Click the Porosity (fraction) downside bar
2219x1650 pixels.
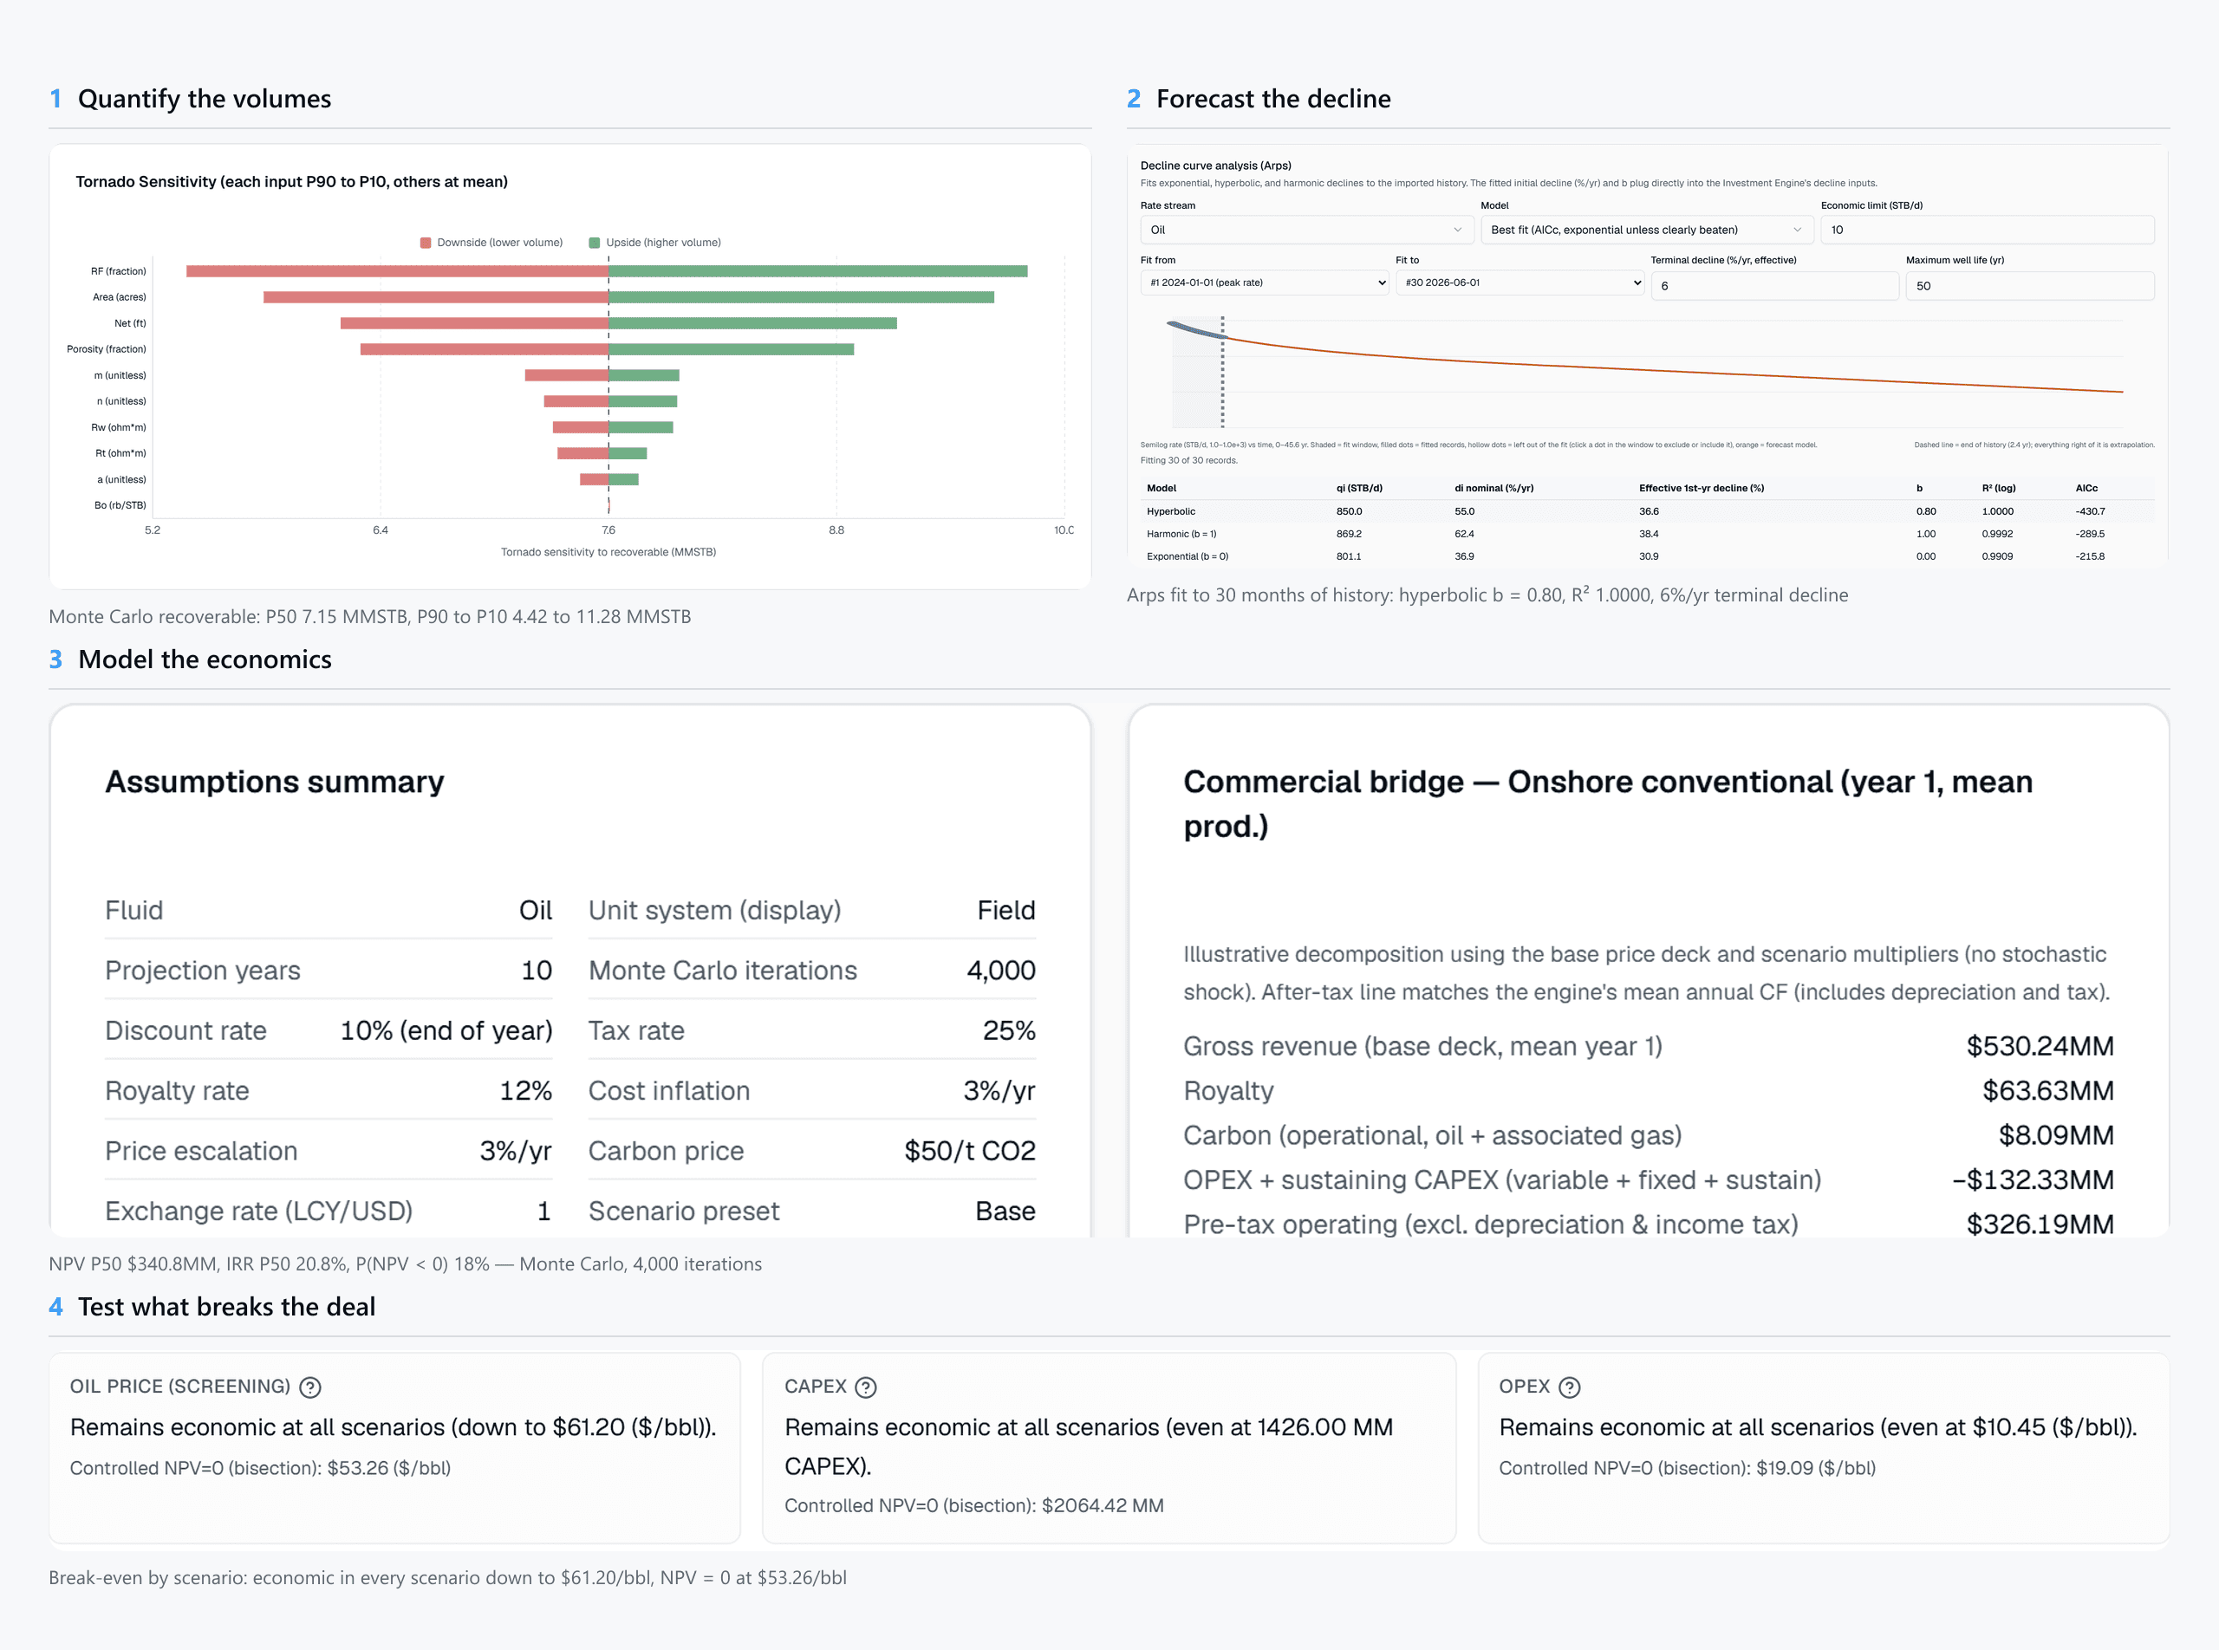pos(485,349)
